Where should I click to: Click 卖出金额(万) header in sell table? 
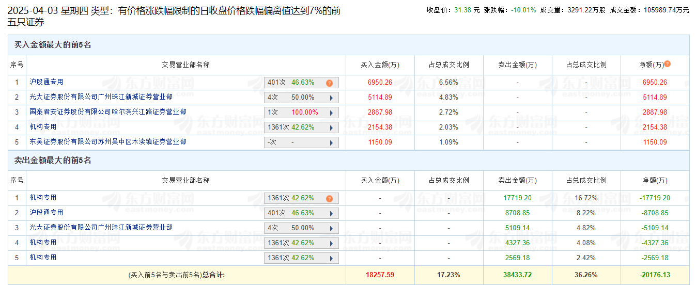coord(518,181)
